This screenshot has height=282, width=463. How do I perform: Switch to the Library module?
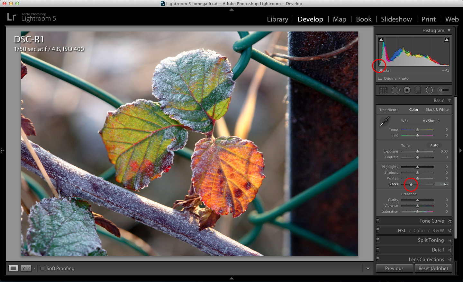[277, 19]
